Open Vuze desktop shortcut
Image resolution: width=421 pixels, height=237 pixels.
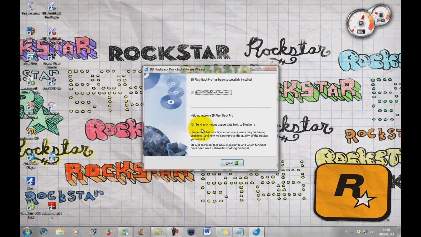31,184
